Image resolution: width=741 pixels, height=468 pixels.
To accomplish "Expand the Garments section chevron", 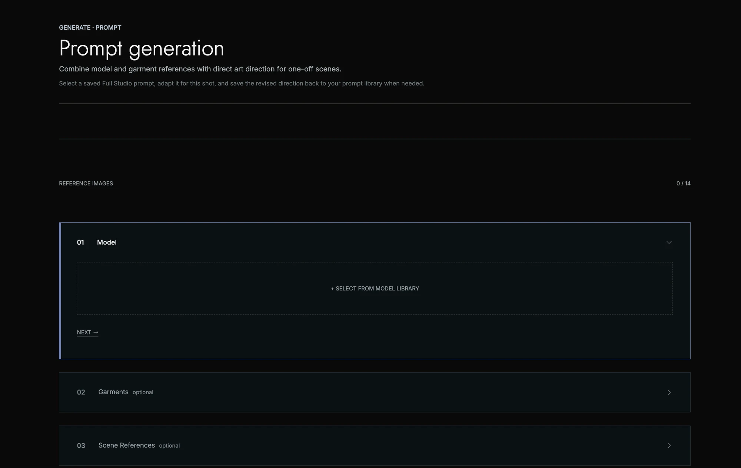I will [x=669, y=392].
